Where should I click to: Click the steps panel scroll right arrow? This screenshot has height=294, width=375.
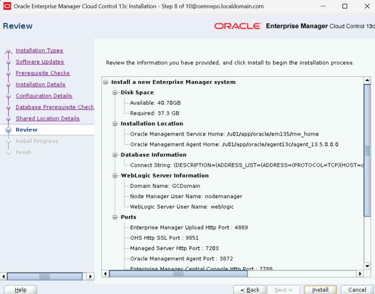pyautogui.click(x=90, y=276)
